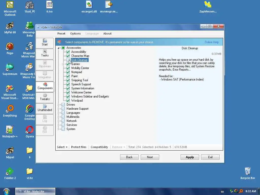The image size is (260, 195).
Task: Select the Everything search shortcut
Action: pos(10,111)
